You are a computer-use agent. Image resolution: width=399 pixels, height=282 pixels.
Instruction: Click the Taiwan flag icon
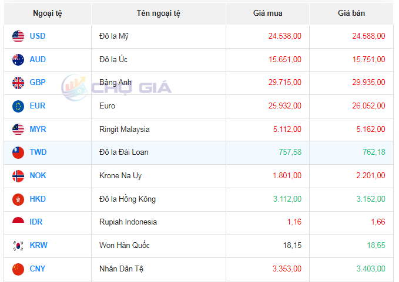(18, 152)
